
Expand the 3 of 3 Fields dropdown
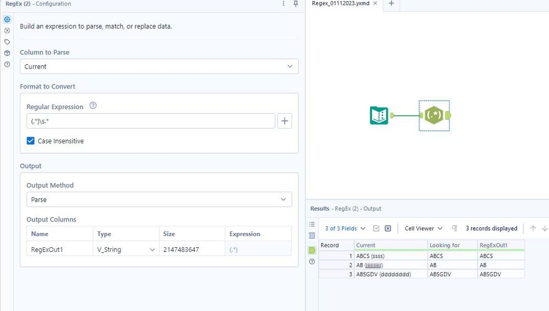(345, 229)
